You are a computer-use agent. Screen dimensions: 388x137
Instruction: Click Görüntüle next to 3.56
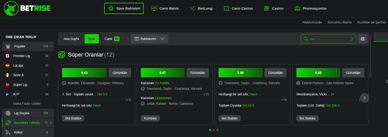[275, 73]
